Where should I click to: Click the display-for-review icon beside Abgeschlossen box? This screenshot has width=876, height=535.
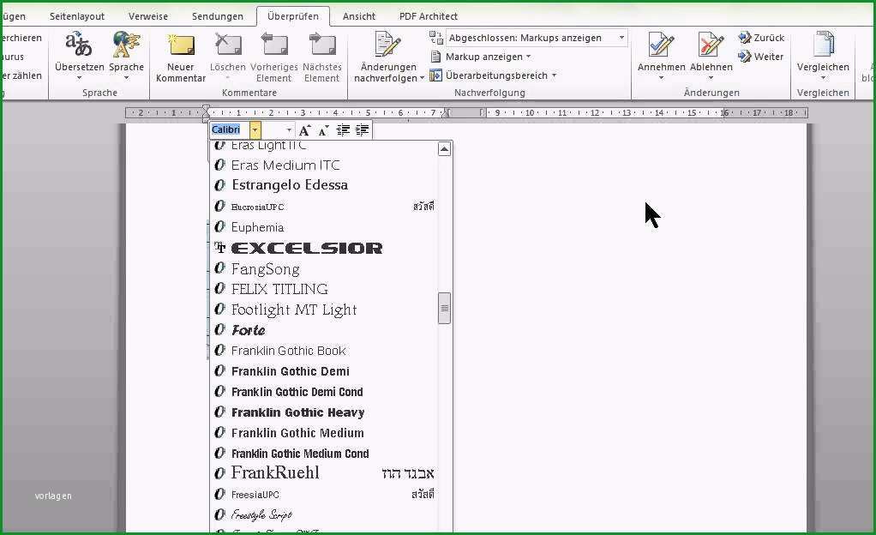click(x=435, y=38)
